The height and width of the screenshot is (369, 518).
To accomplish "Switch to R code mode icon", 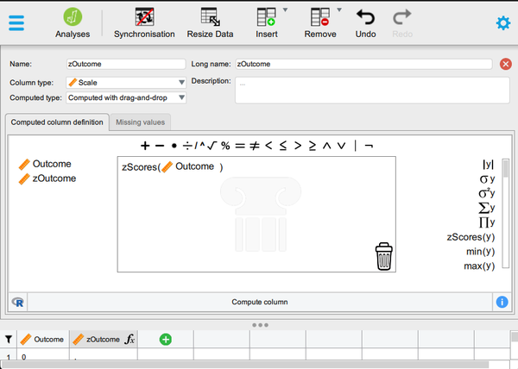I will [x=18, y=302].
